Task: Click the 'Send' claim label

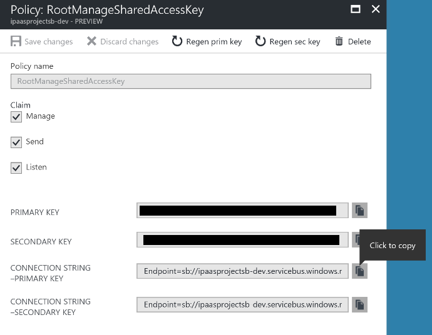Action: point(34,142)
